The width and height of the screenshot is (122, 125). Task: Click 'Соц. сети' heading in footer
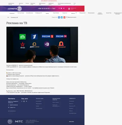(25, 99)
